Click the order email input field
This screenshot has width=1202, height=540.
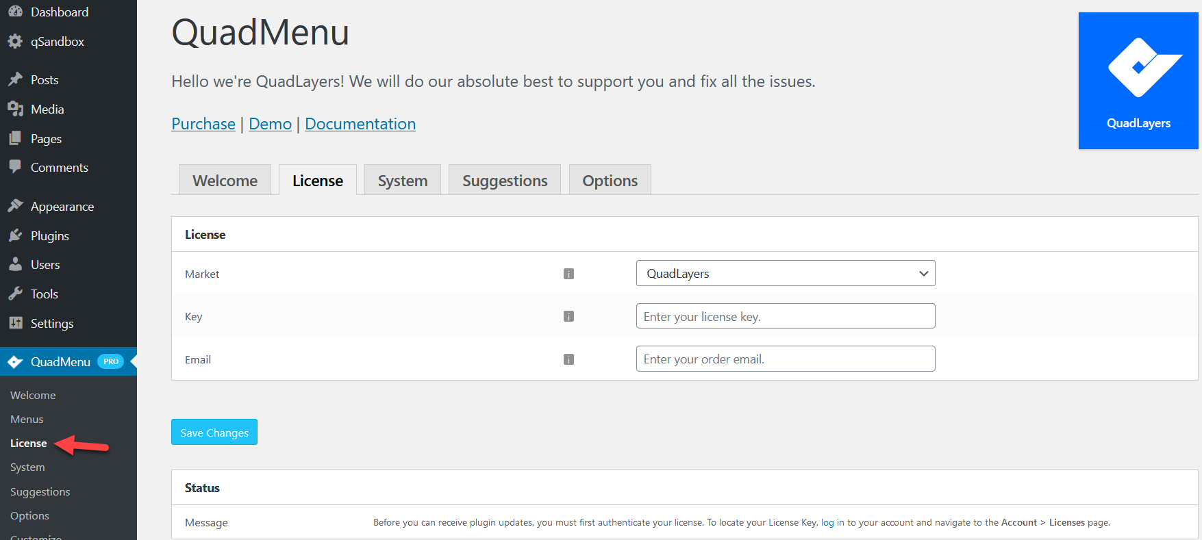(786, 359)
